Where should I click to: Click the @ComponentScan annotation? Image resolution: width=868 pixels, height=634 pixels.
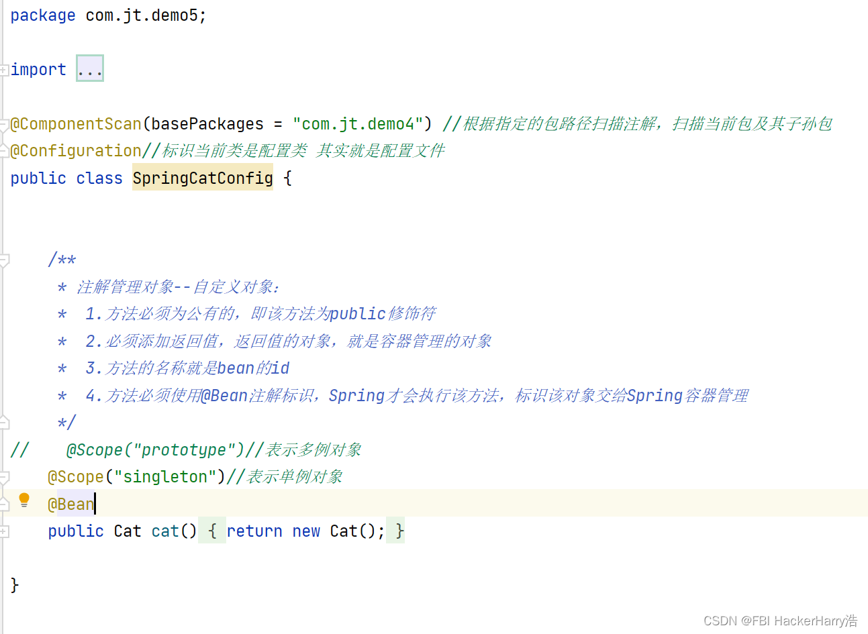(76, 124)
